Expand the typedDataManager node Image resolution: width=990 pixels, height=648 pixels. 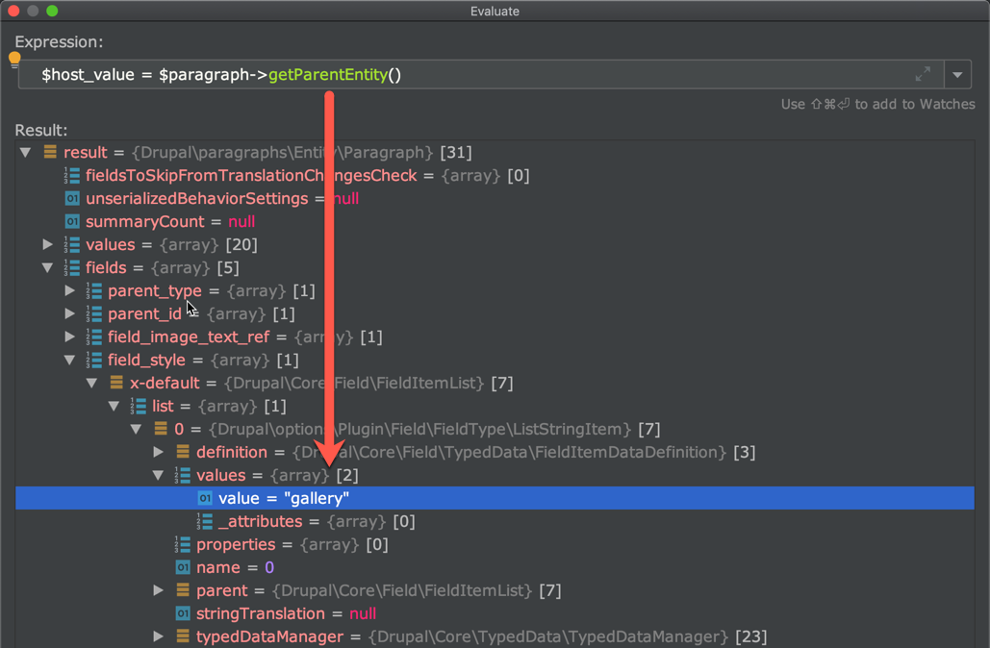(x=159, y=637)
